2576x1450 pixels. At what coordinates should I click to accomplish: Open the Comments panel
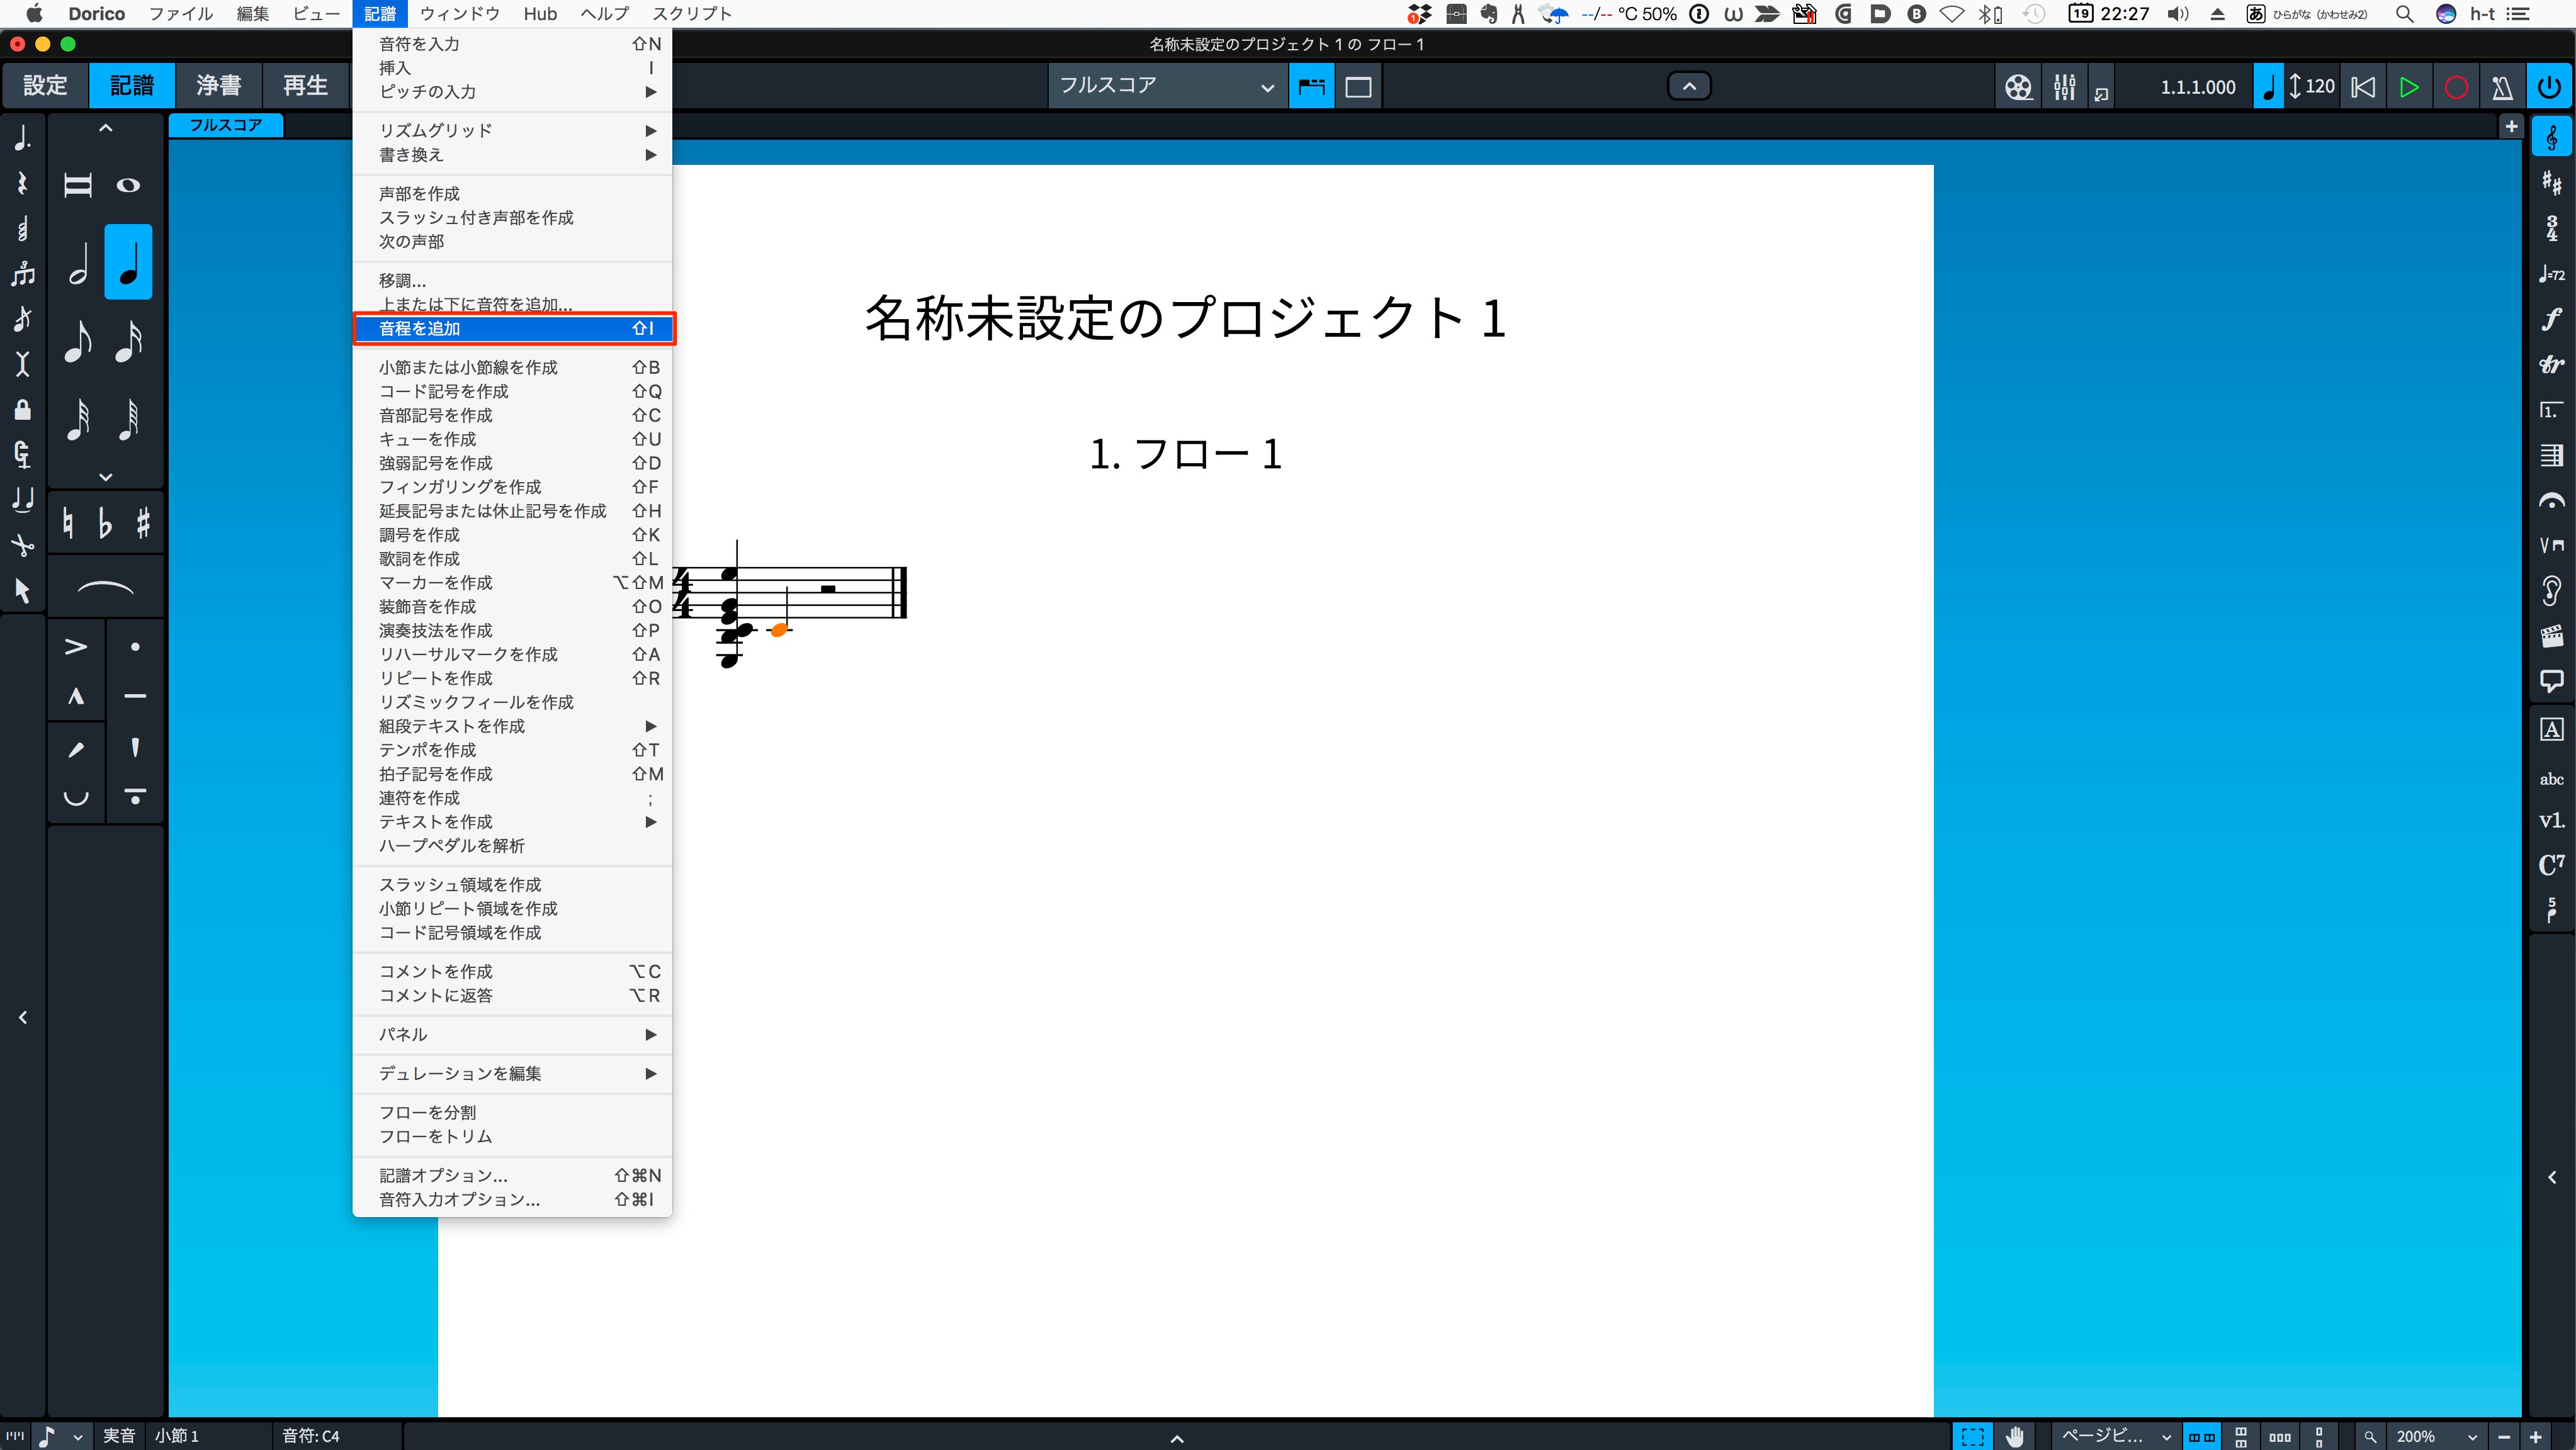(x=2552, y=681)
